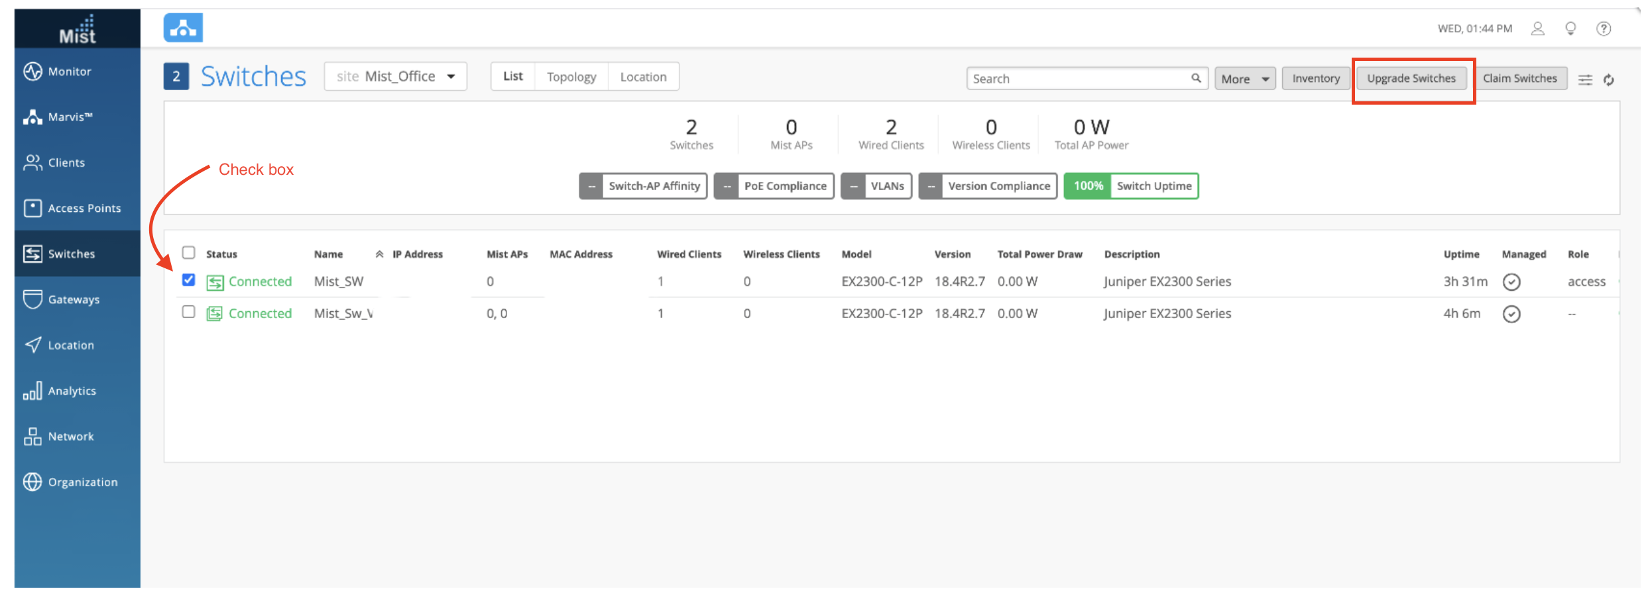This screenshot has height=600, width=1652.
Task: Open the site Mist_Office dropdown
Action: 396,76
